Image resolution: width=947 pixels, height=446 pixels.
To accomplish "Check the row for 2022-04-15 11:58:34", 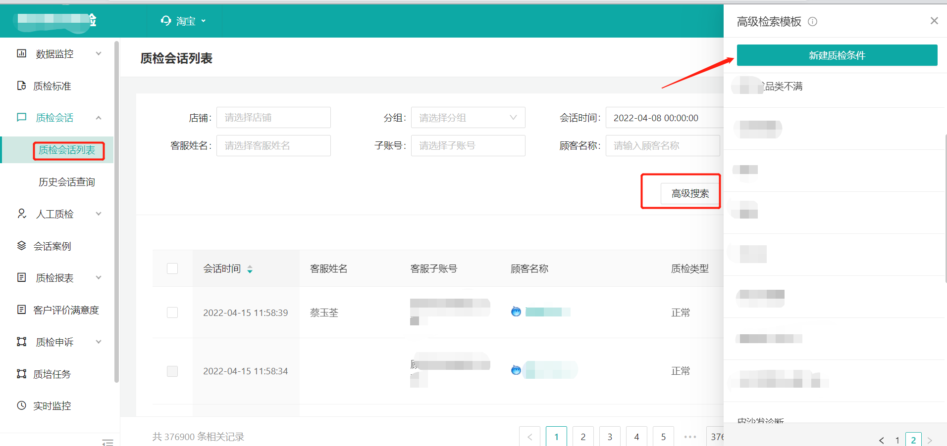I will (172, 371).
